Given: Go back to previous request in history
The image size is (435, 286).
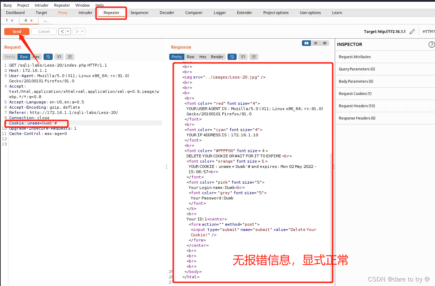Looking at the screenshot, I should (x=62, y=32).
